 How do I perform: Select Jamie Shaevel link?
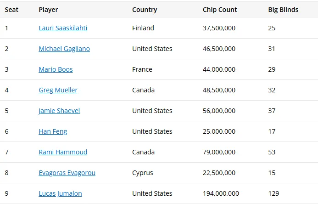click(59, 111)
